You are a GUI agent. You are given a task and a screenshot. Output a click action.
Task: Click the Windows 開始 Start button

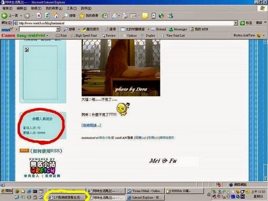pos(7,191)
